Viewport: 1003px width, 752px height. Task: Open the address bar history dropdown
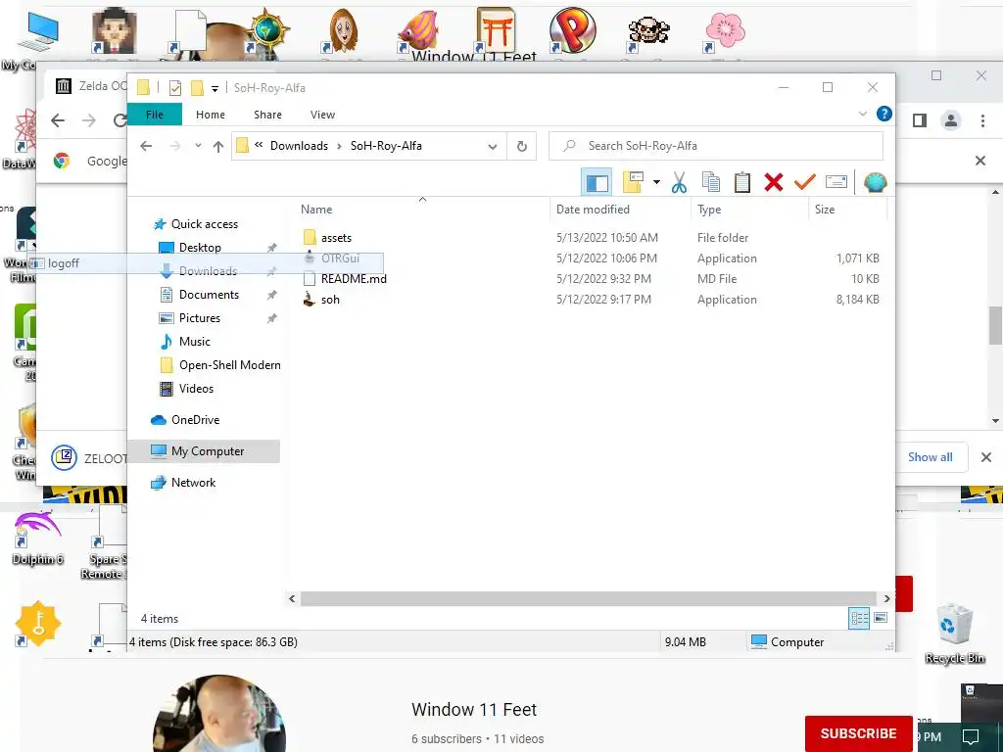pyautogui.click(x=493, y=147)
